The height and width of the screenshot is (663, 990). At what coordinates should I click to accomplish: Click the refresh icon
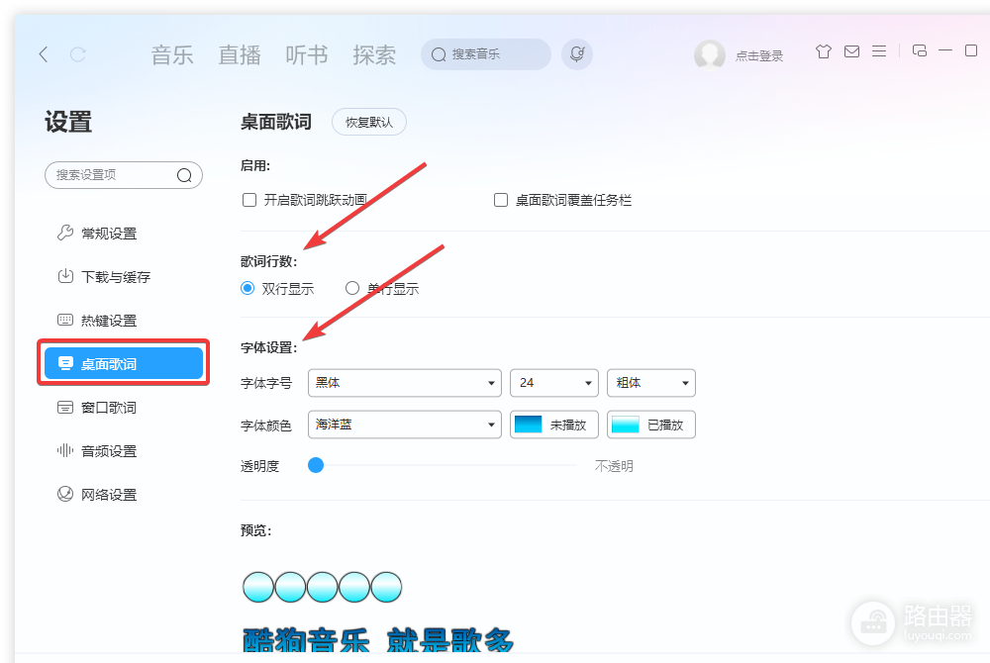click(77, 54)
